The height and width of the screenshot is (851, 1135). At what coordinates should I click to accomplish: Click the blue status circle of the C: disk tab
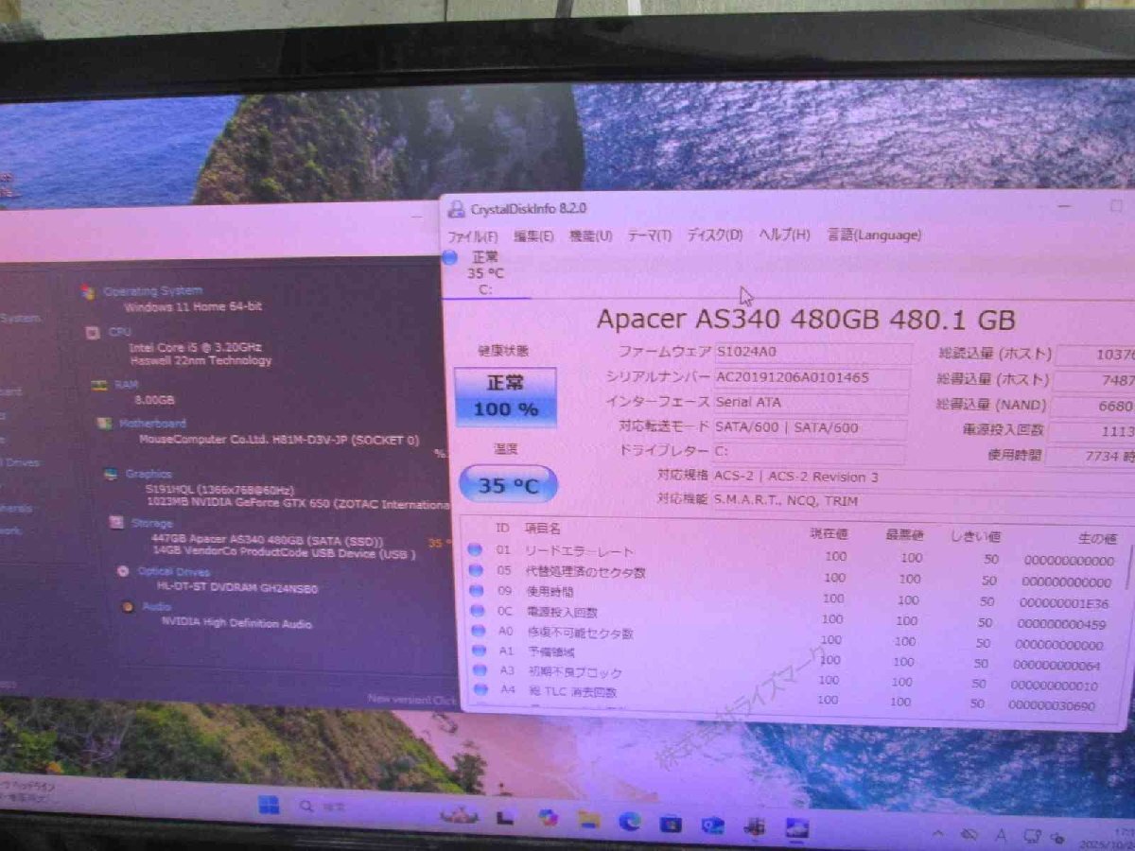[450, 257]
